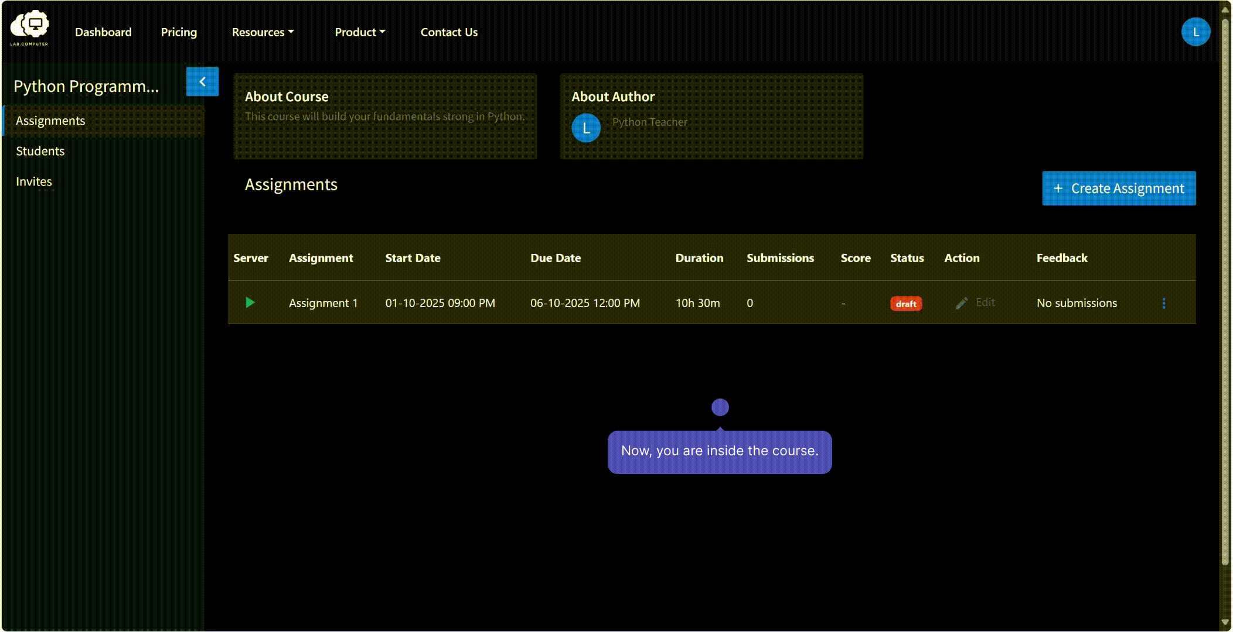Click the Python Programm... course title
Viewport: 1233px width, 632px height.
click(86, 86)
